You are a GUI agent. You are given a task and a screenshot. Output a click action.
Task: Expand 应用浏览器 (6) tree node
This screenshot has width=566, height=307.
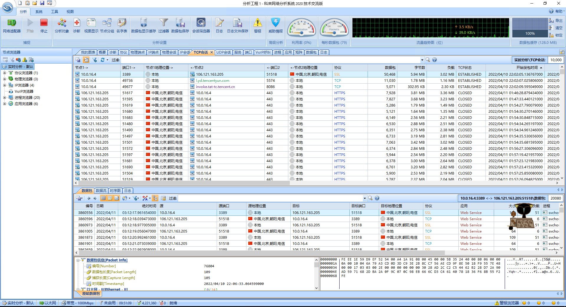4,104
